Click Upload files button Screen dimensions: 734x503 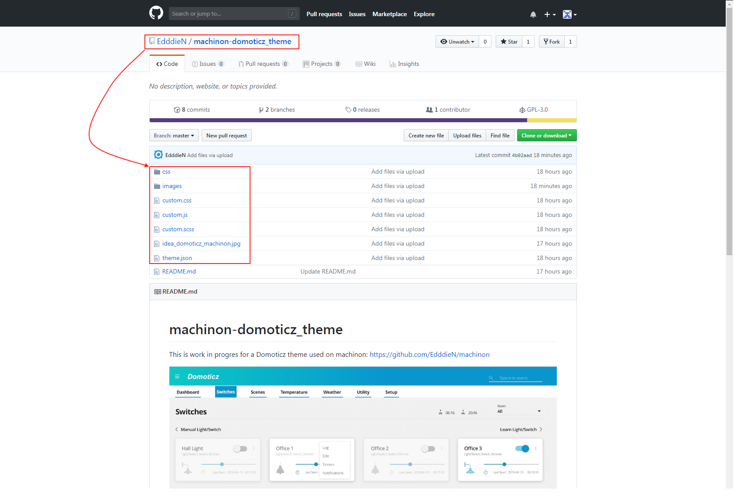(x=467, y=136)
